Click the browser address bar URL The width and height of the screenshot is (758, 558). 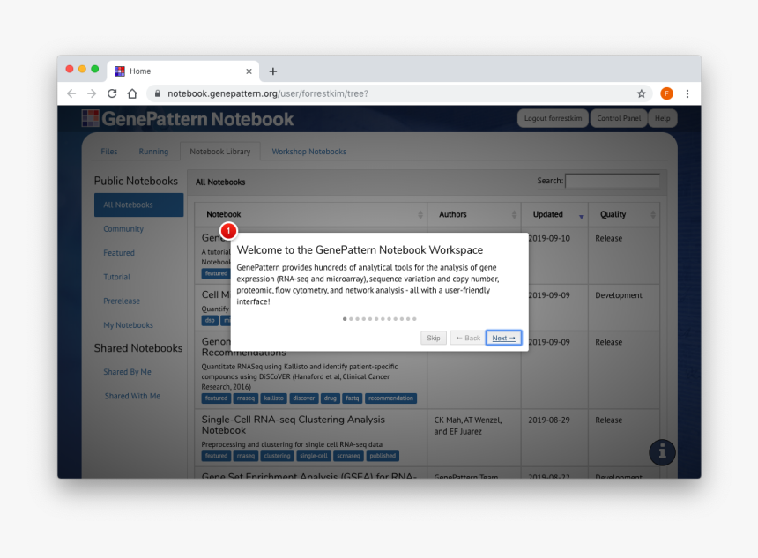coord(268,93)
